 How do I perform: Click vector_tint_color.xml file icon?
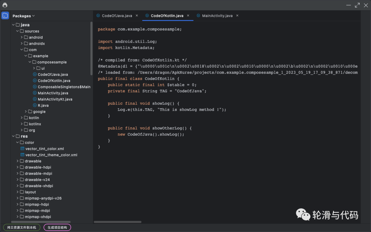pos(22,149)
